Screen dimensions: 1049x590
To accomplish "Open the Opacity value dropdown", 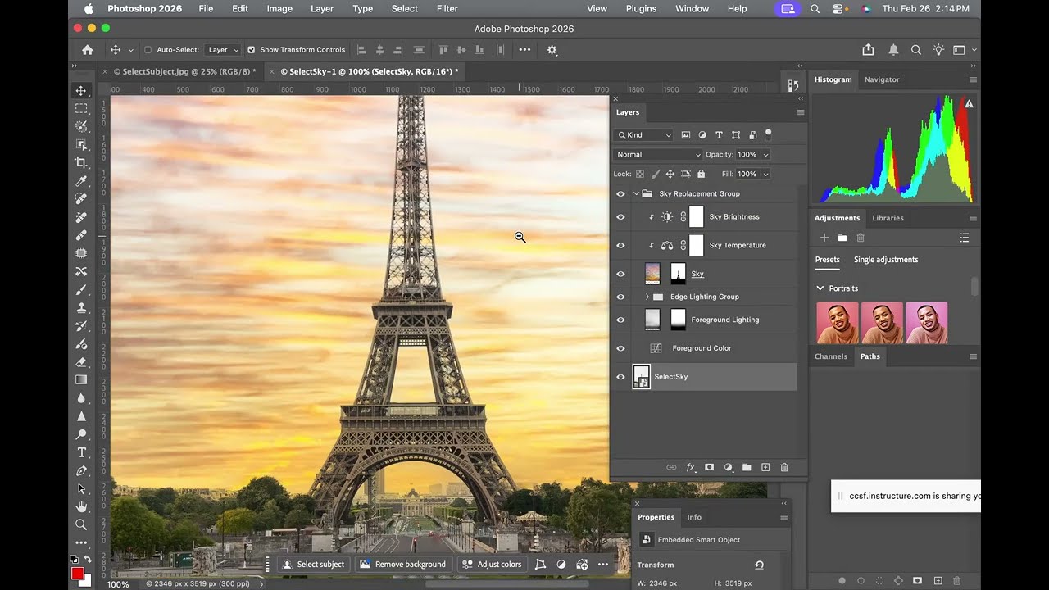I will pyautogui.click(x=765, y=154).
